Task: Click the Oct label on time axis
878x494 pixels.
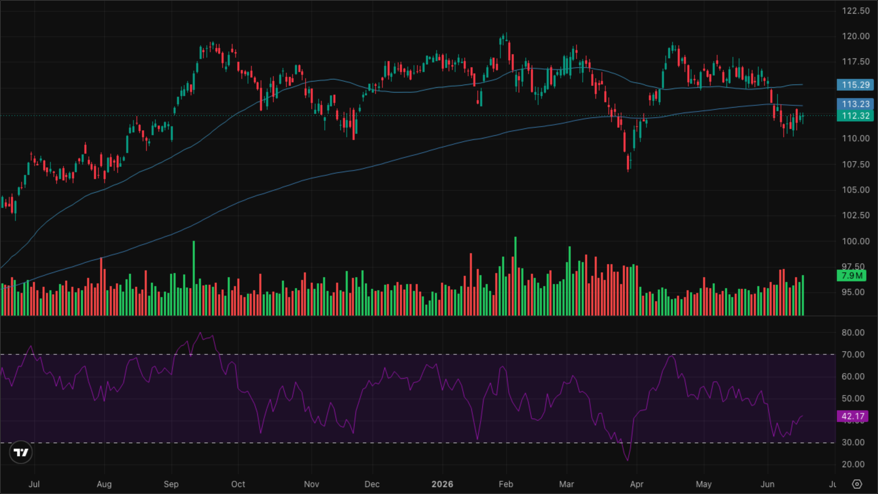Action: point(238,484)
